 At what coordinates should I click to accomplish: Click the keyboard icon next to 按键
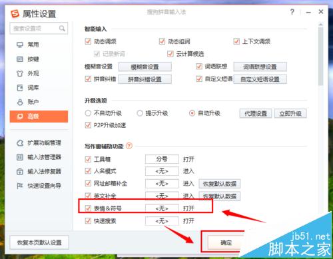coord(20,59)
